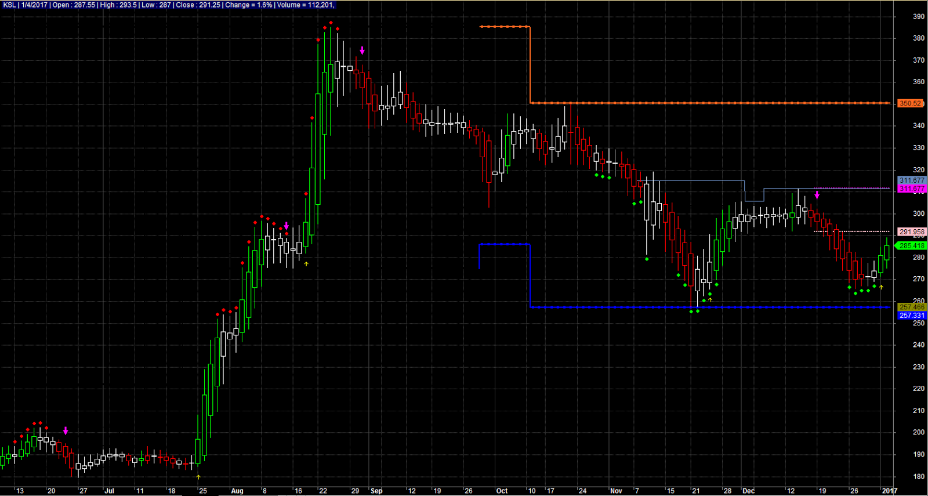Click the 180 value on the price axis
Viewport: 928px width, 496px height.
[x=919, y=476]
